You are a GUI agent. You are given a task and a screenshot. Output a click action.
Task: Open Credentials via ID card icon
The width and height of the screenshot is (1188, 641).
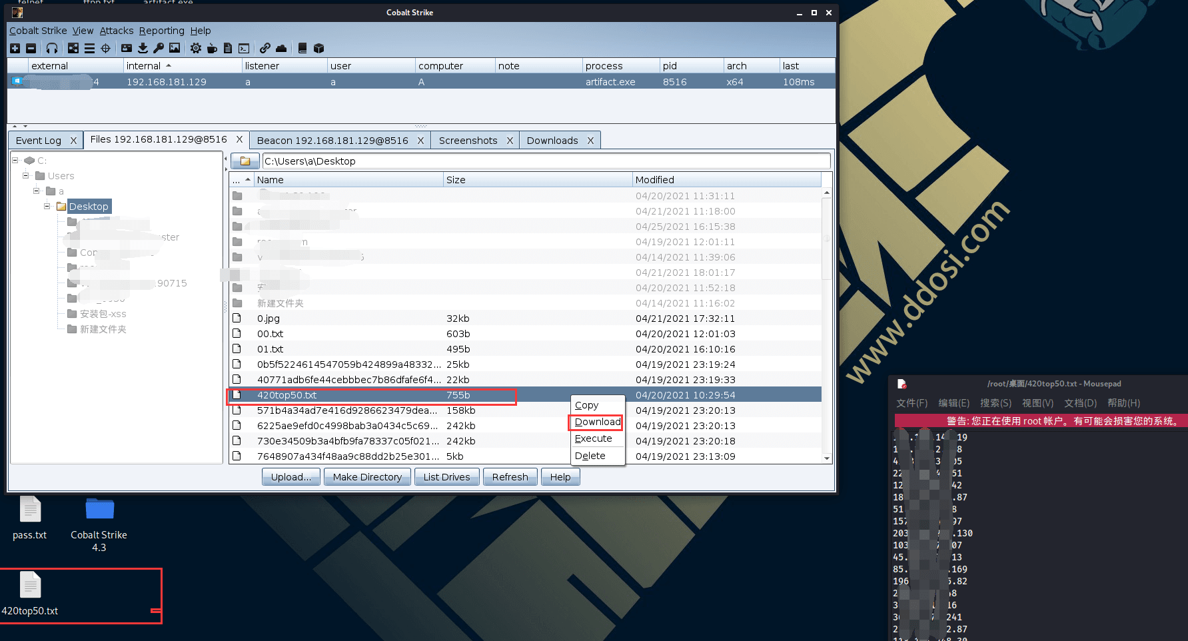coord(127,48)
